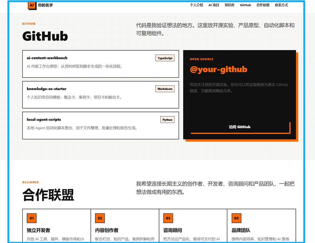Select GitHub in the top navigation

coord(245,5)
